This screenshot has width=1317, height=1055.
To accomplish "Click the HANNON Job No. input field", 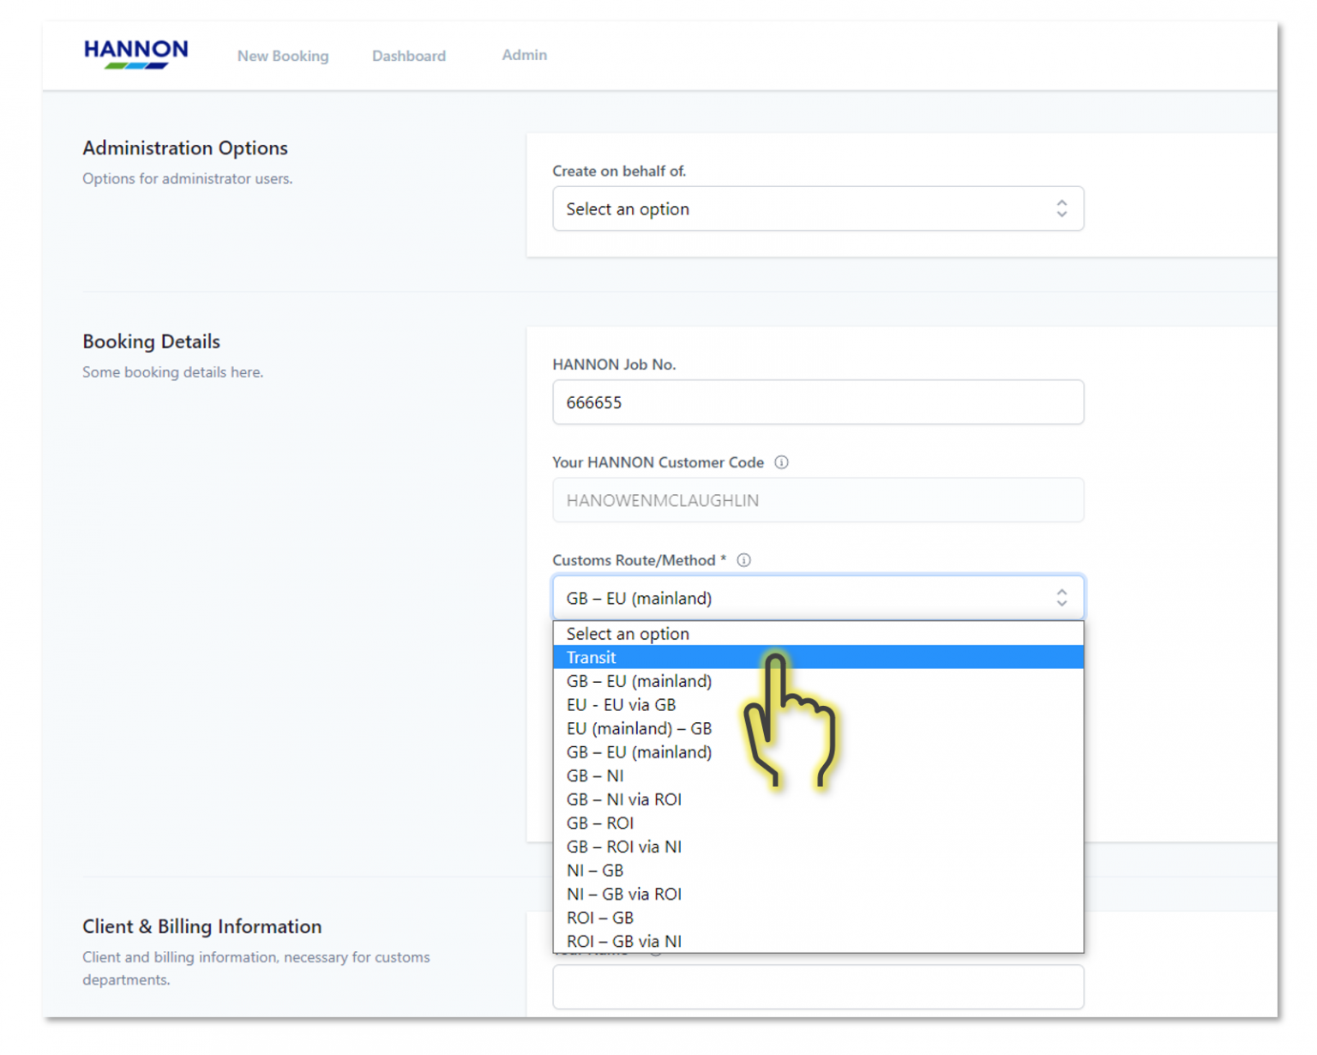I will [x=817, y=401].
